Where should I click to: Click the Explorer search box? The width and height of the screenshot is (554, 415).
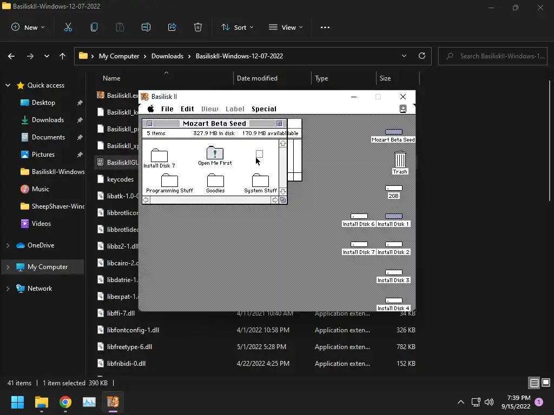pos(493,56)
